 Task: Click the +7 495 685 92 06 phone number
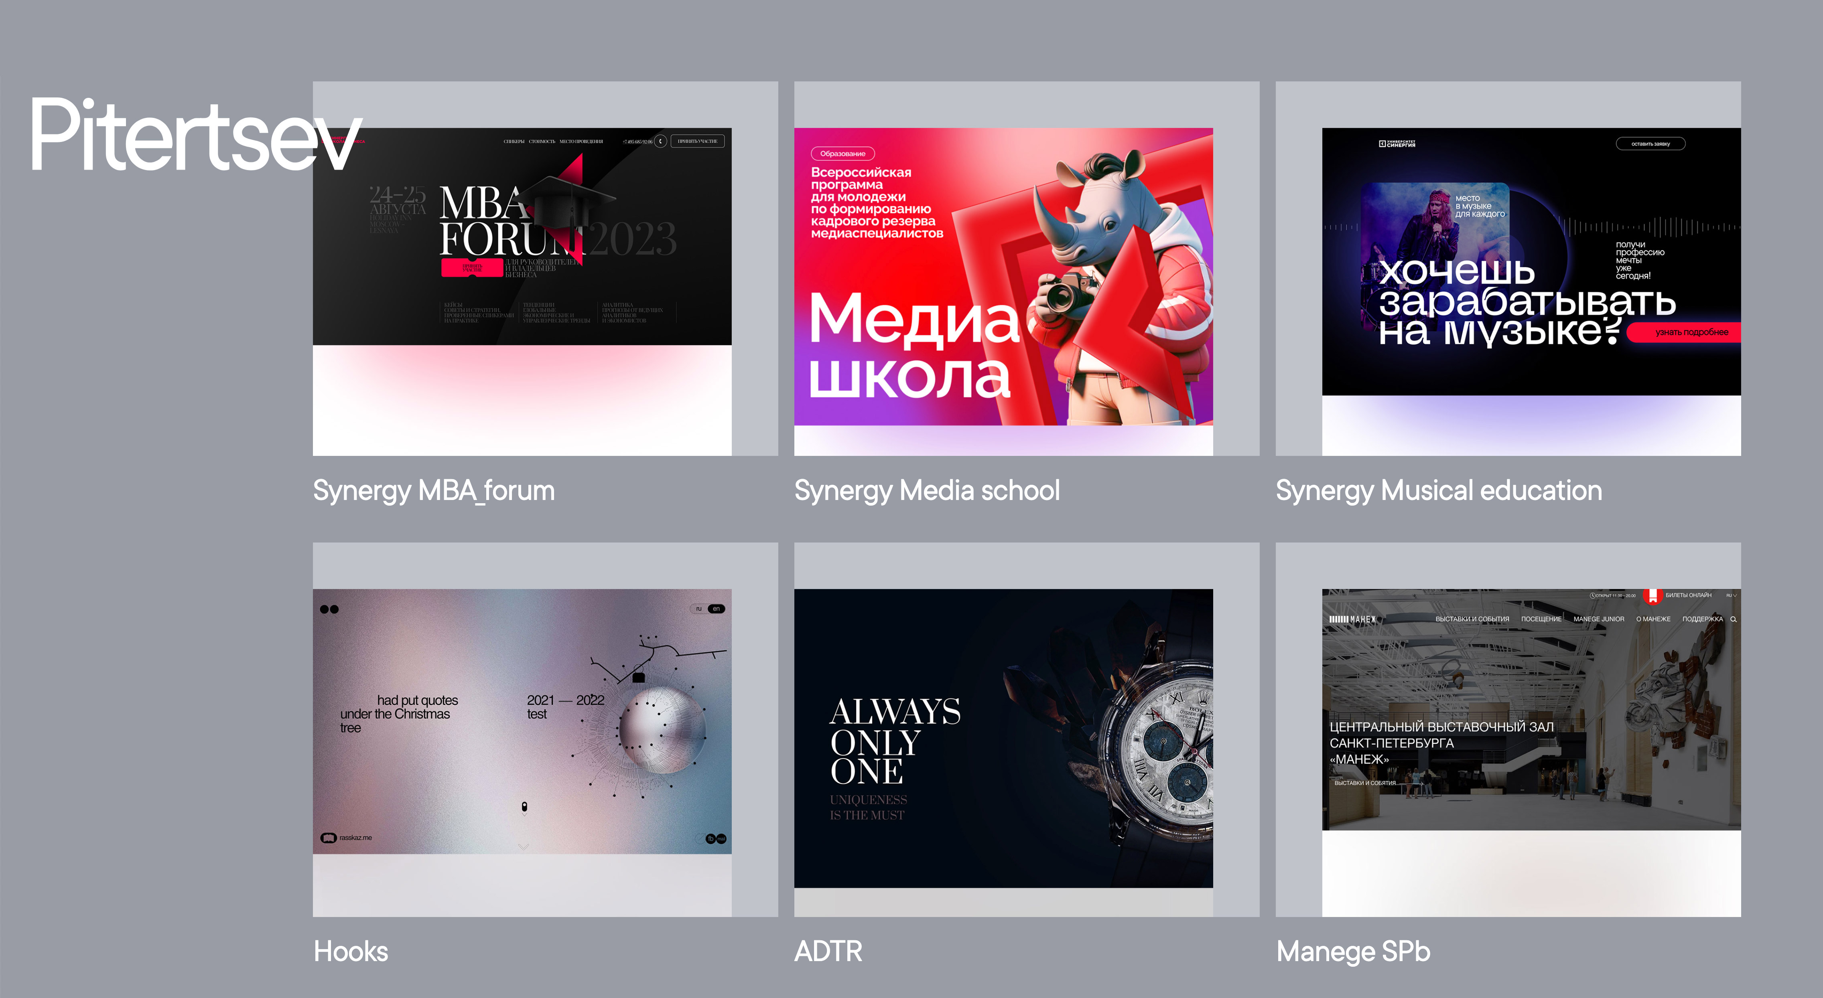click(x=637, y=142)
